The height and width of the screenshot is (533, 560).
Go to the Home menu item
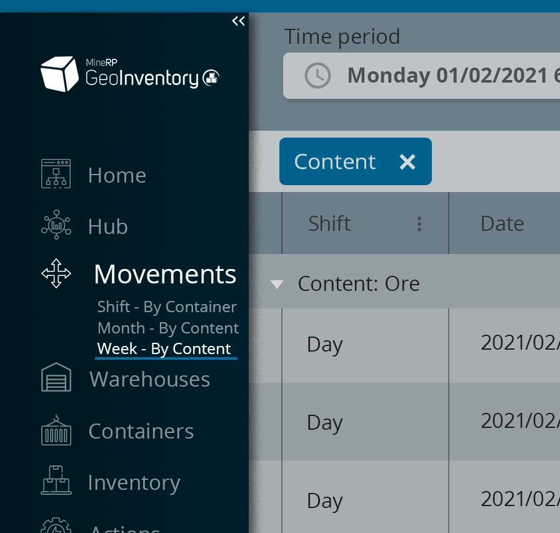click(x=117, y=175)
